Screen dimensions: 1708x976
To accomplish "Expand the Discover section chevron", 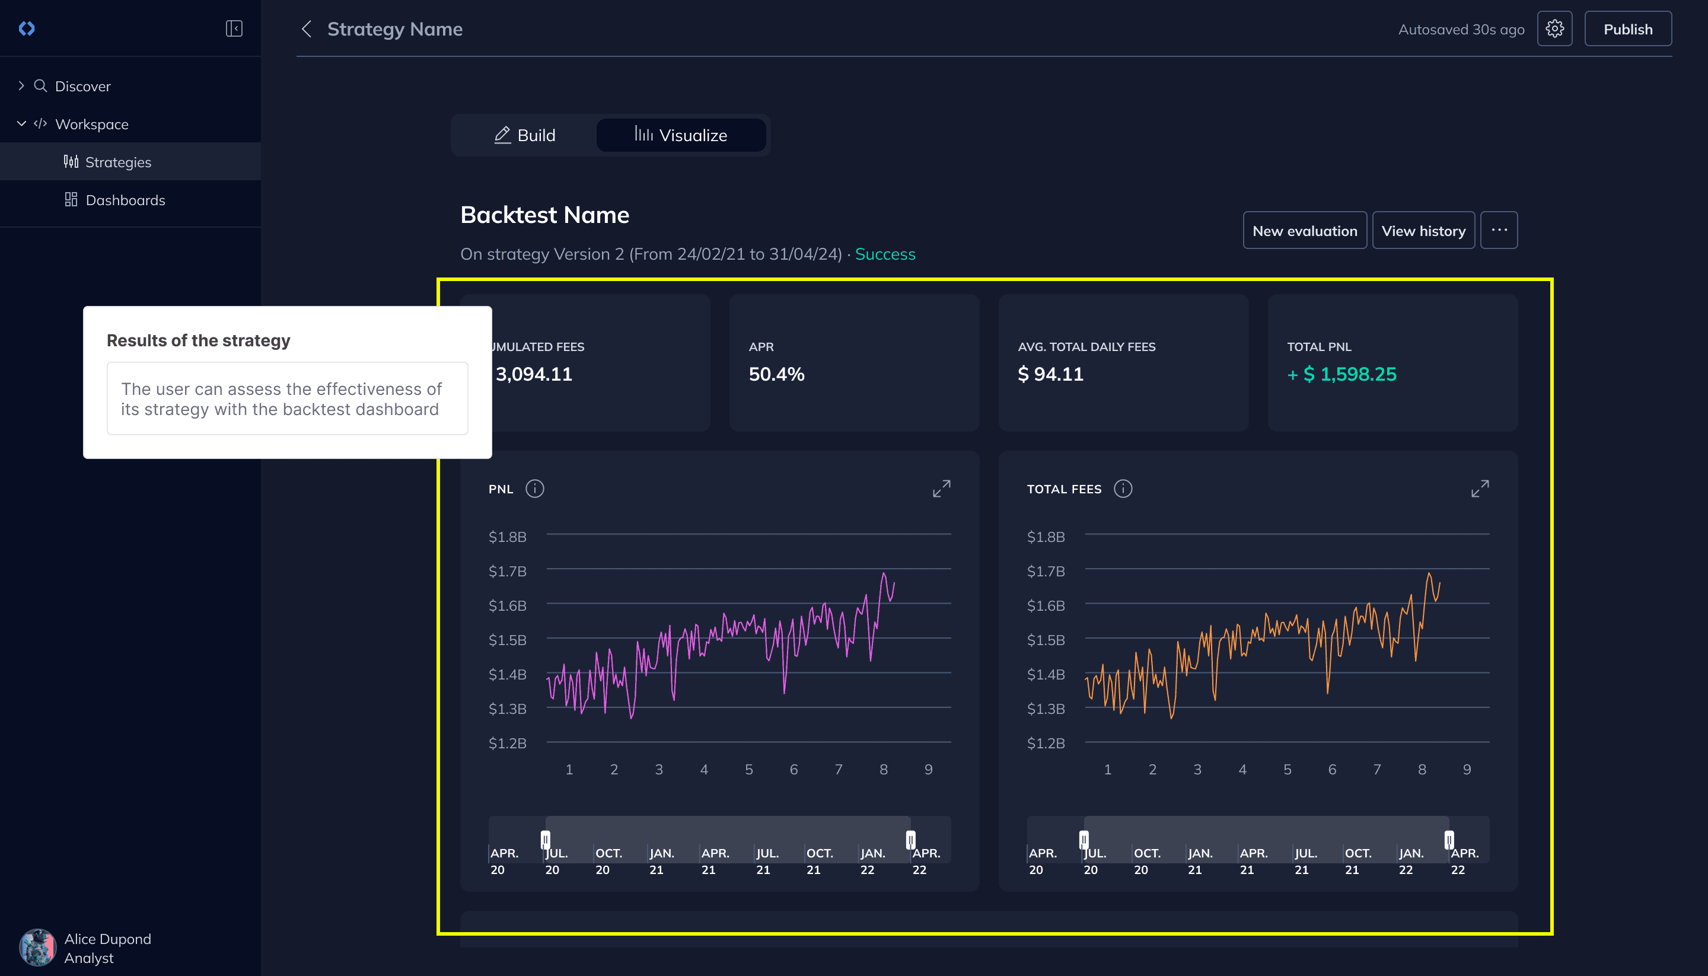I will pyautogui.click(x=21, y=86).
